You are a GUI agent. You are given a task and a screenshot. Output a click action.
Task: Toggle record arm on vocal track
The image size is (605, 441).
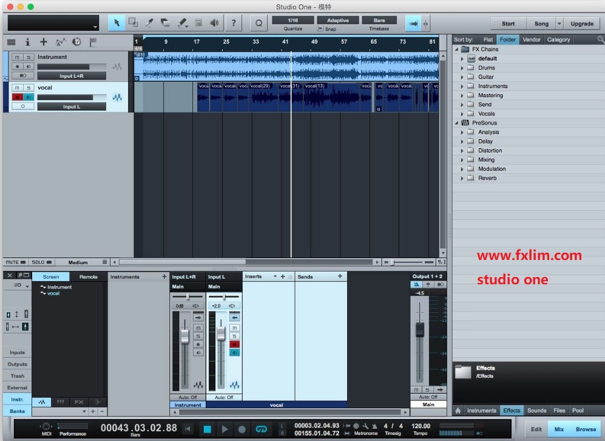pos(18,97)
